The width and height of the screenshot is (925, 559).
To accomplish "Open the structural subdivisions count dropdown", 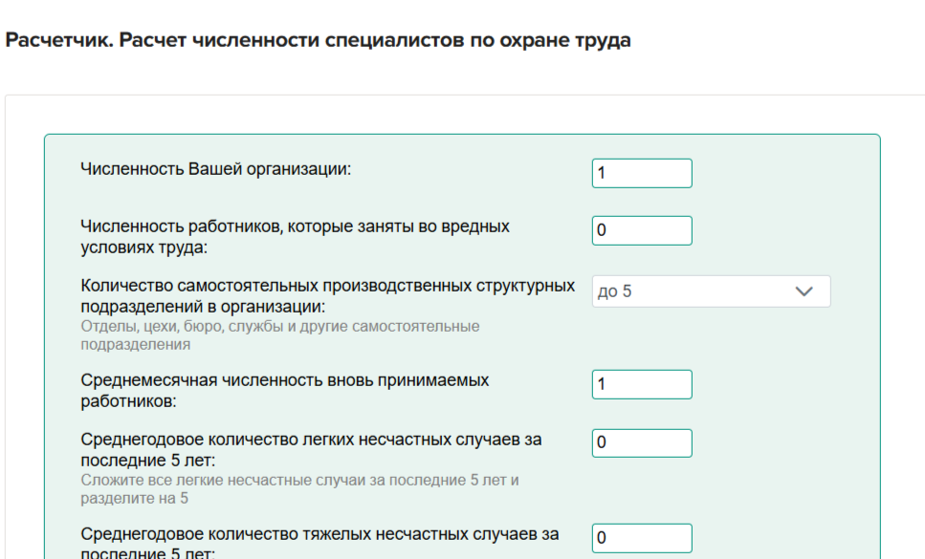I will (710, 291).
